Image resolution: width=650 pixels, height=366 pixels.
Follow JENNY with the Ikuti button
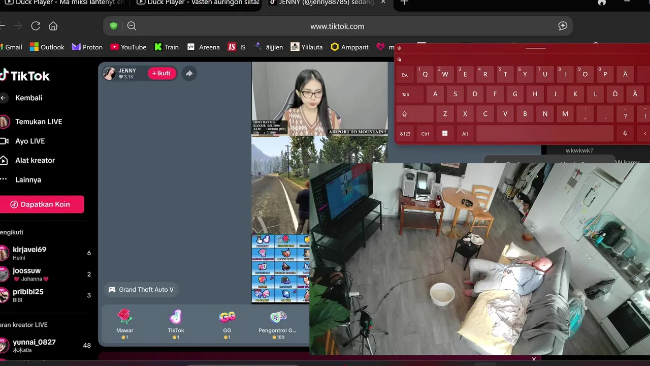click(161, 73)
